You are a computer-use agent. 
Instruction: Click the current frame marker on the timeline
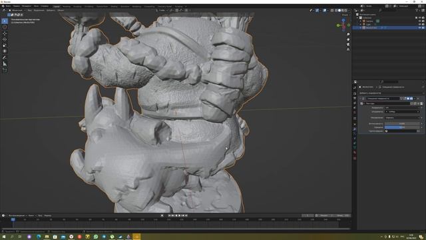(x=13, y=219)
